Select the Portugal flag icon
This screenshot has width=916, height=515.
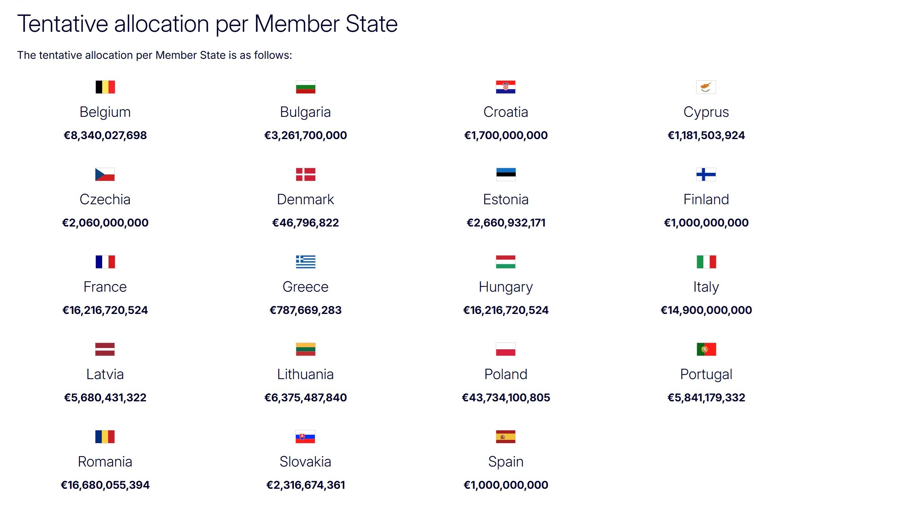tap(706, 349)
